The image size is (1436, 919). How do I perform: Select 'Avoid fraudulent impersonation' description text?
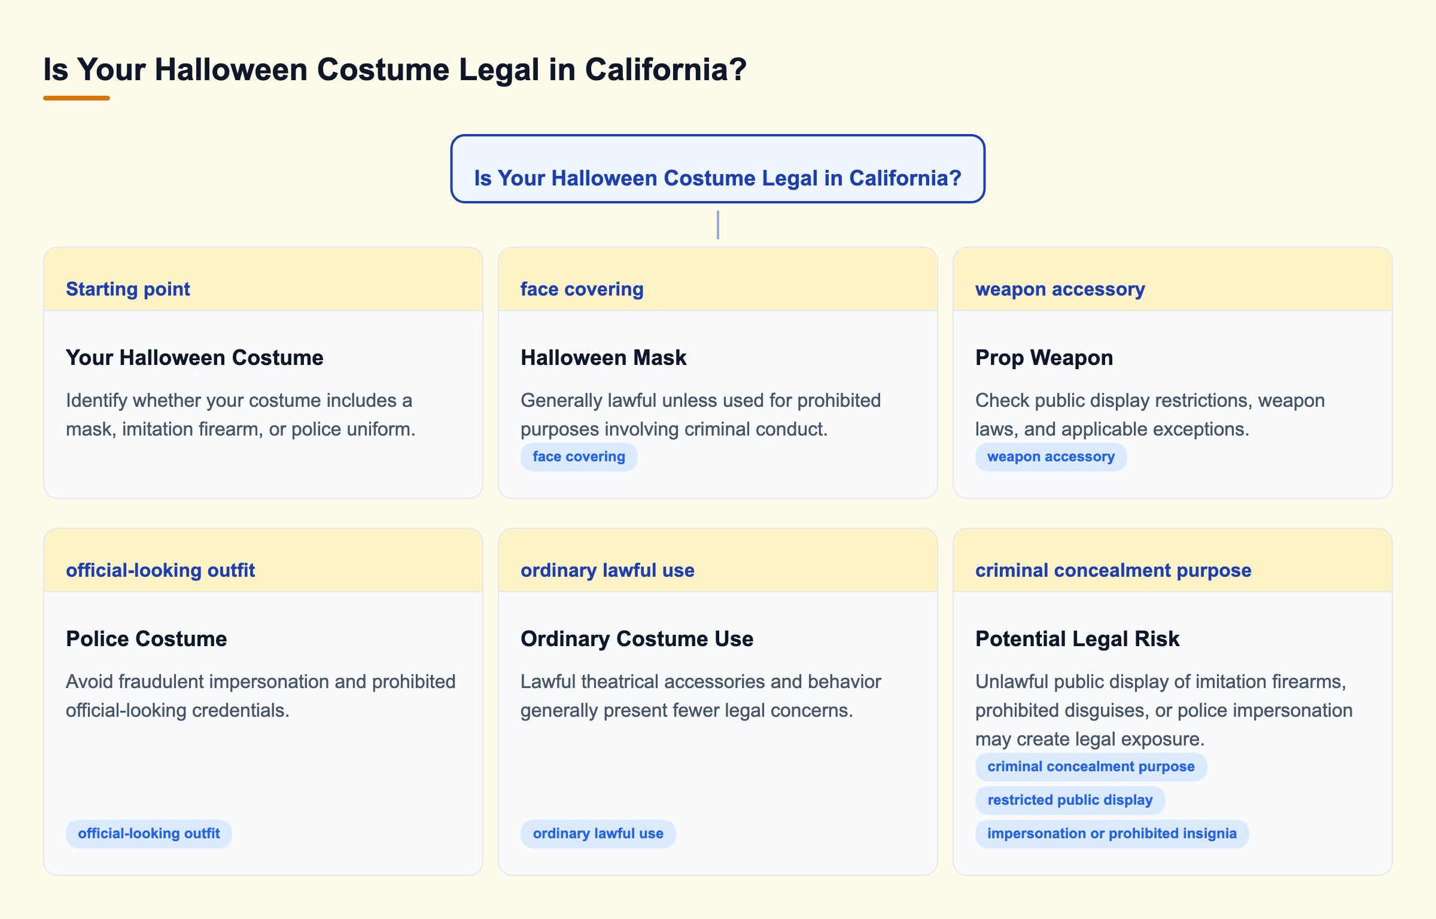pyautogui.click(x=261, y=696)
